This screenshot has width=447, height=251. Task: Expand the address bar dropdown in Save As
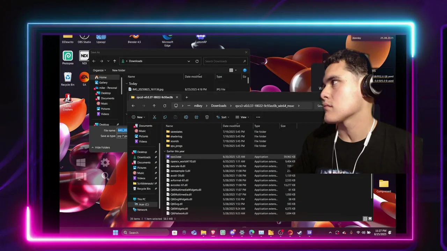[189, 61]
